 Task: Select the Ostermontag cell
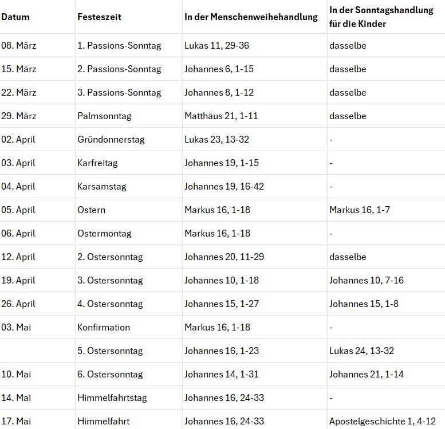pyautogui.click(x=104, y=233)
